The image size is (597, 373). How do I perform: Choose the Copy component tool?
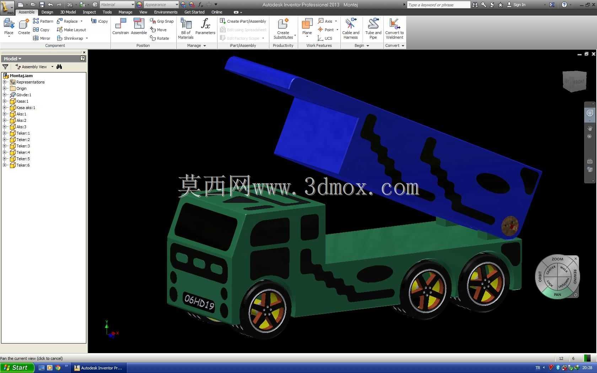point(41,30)
